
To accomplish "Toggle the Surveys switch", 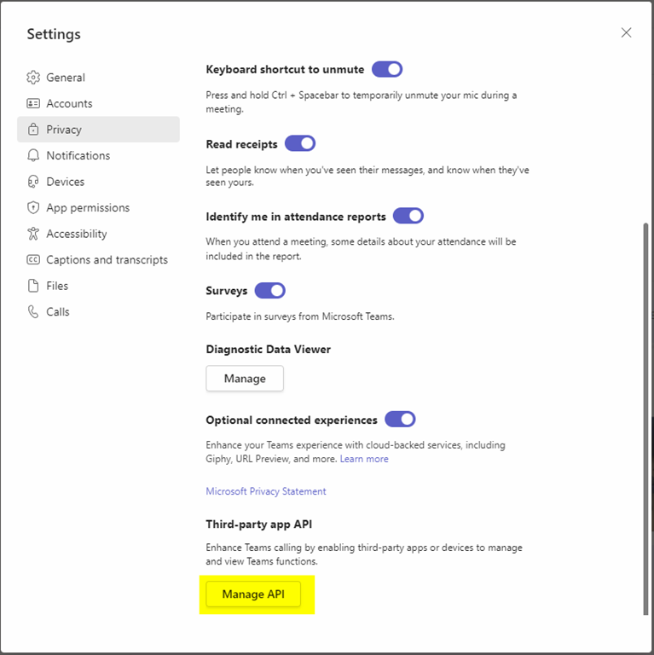I will coord(269,291).
